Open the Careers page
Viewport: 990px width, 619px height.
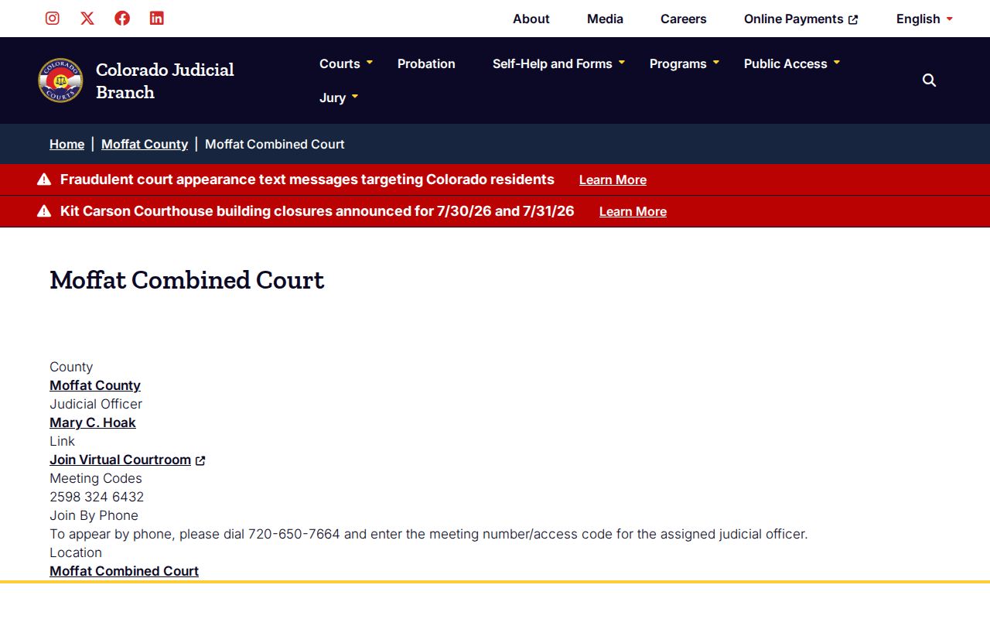[x=684, y=19]
